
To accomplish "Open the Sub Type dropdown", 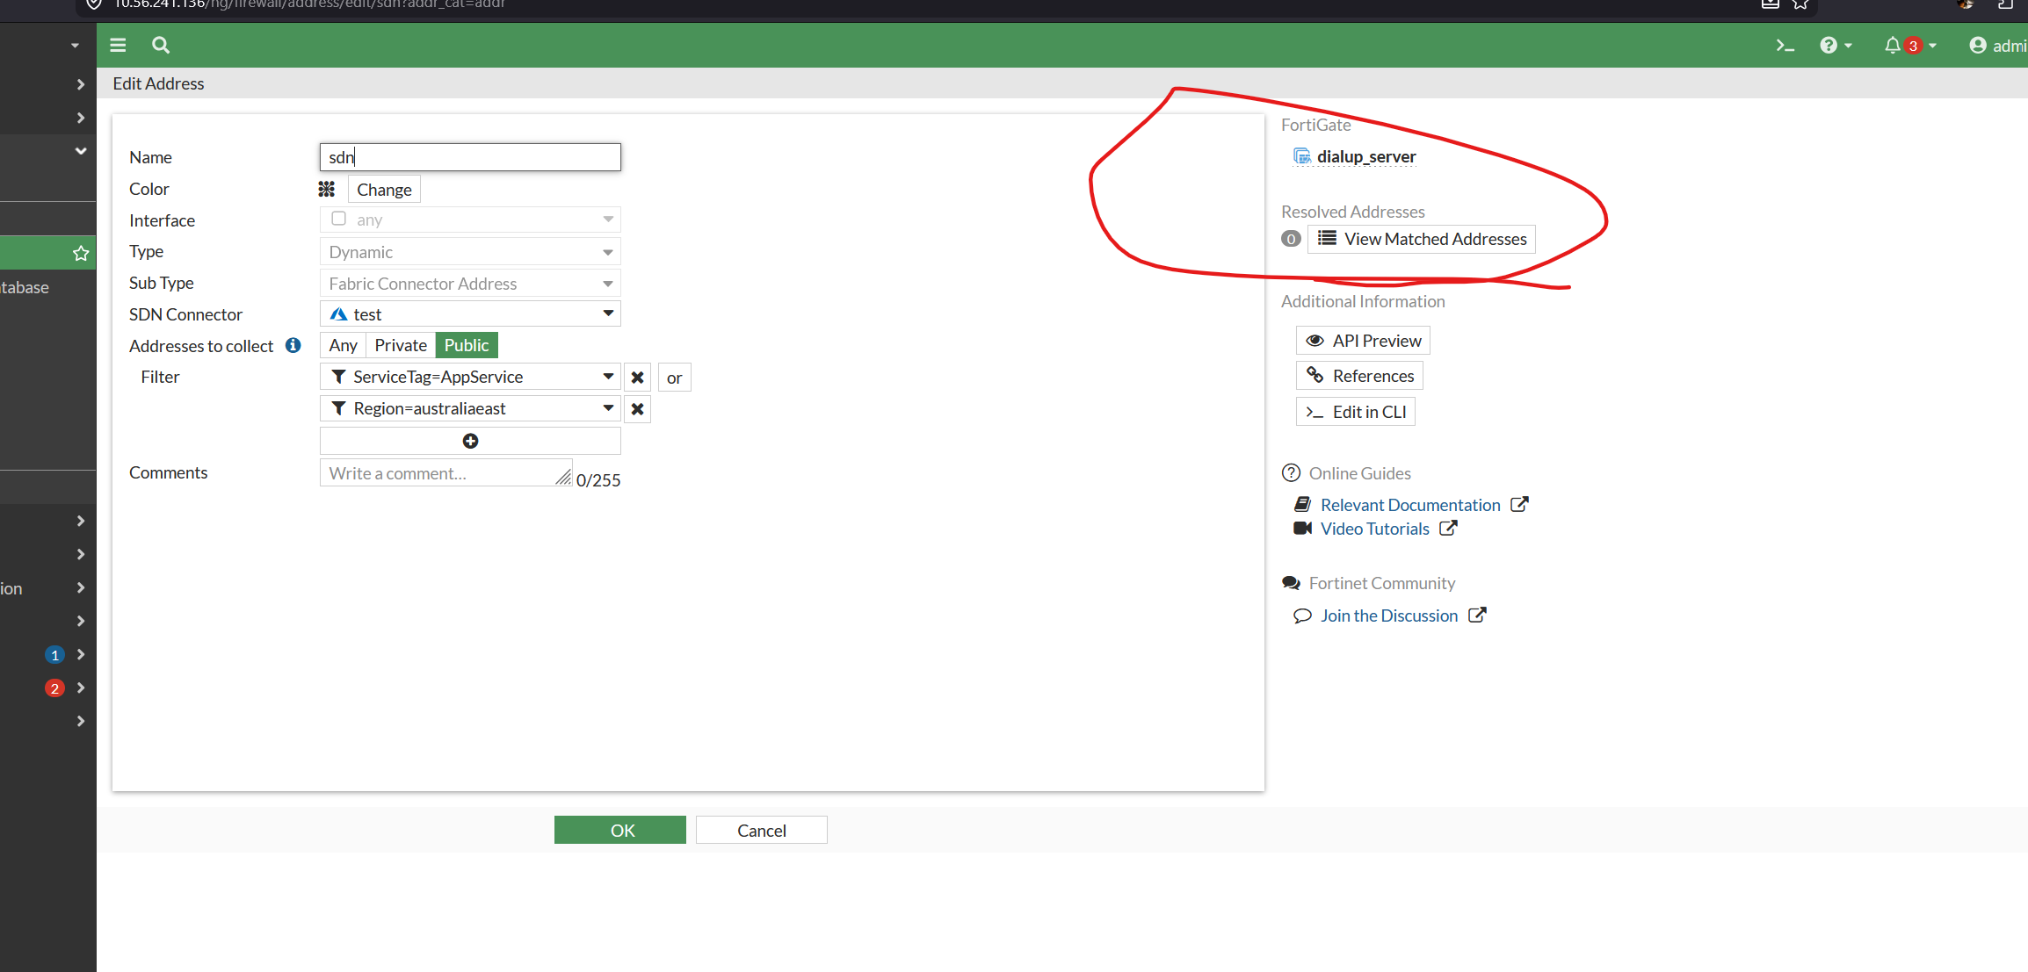I will click(x=470, y=284).
